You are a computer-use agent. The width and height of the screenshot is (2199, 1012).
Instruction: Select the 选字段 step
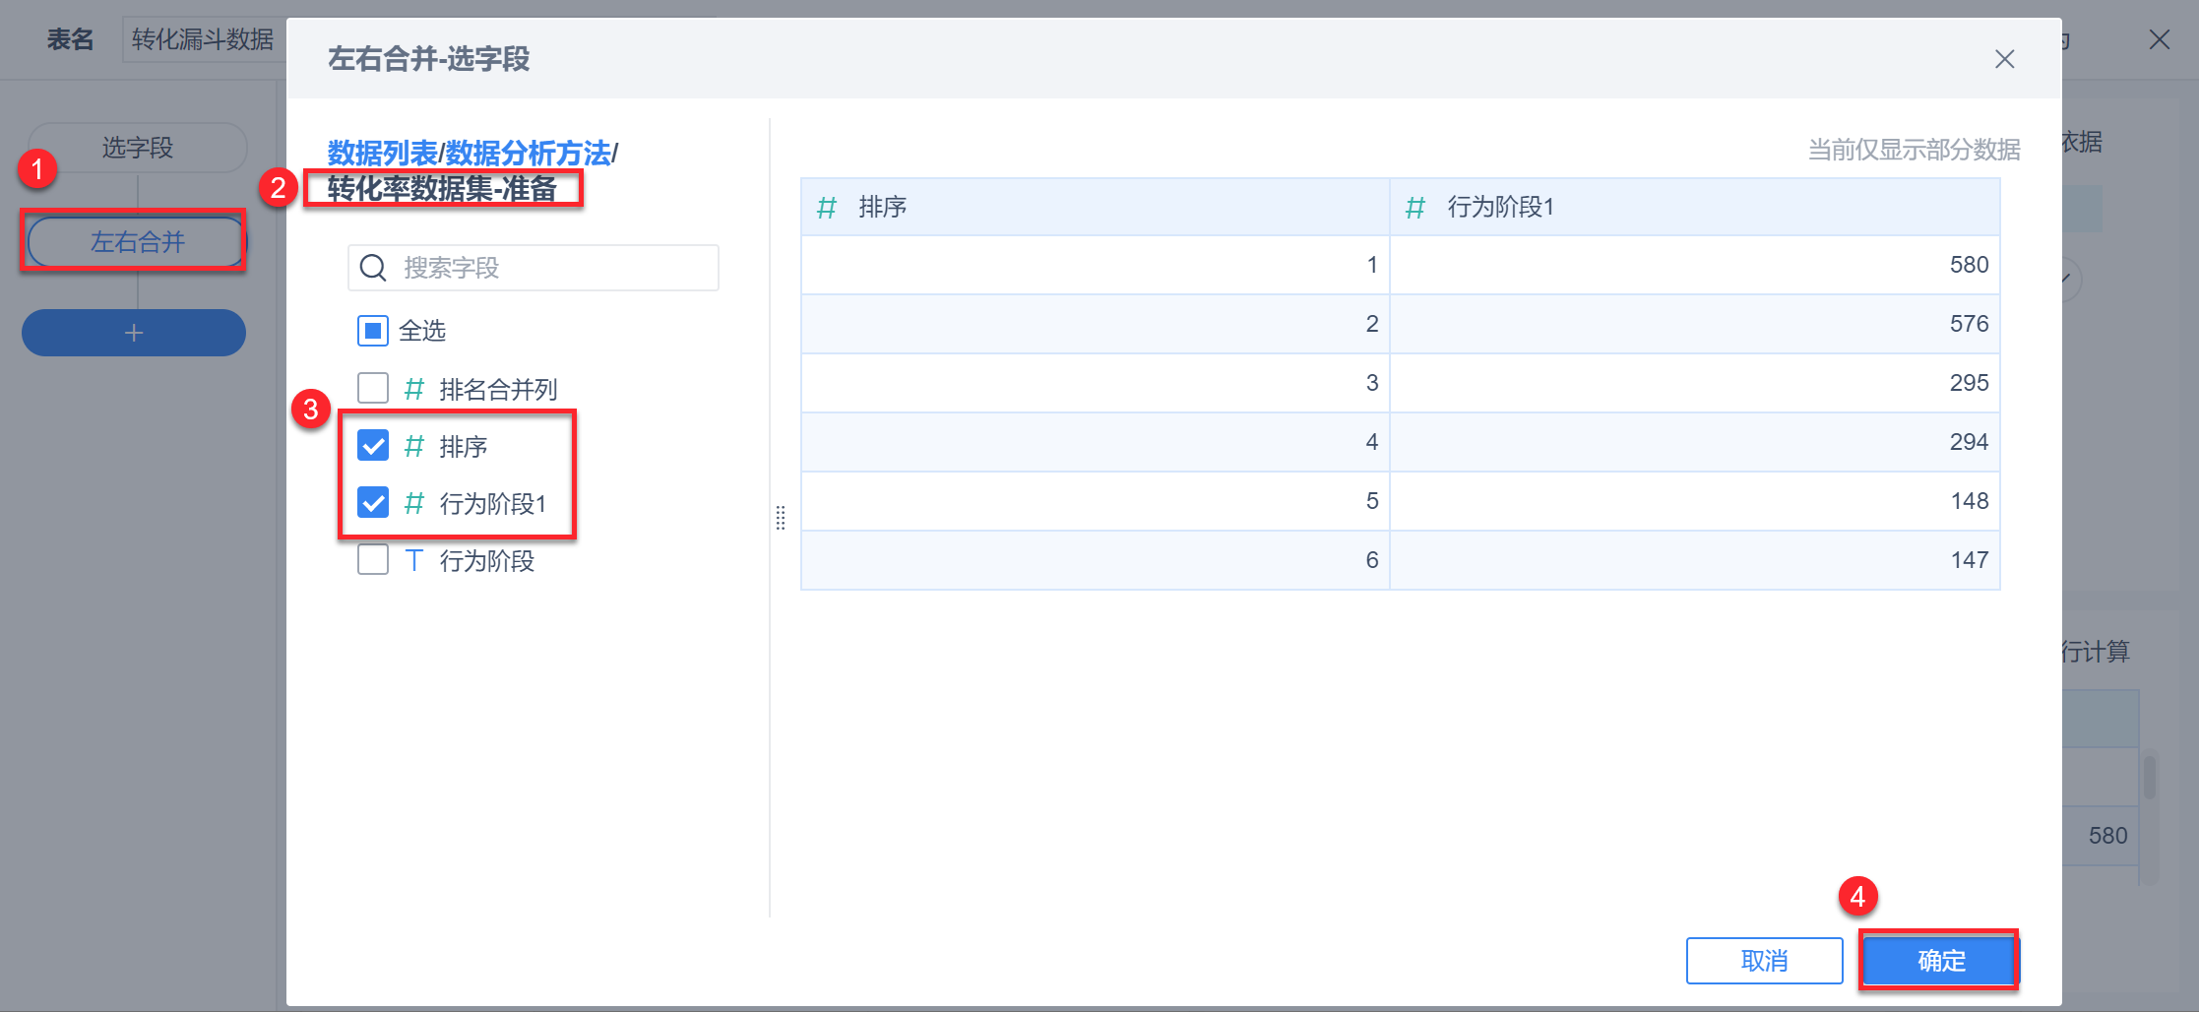point(138,148)
